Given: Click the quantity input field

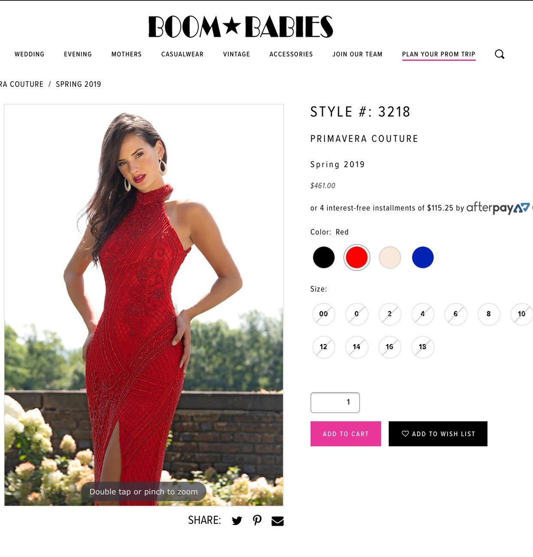Looking at the screenshot, I should pyautogui.click(x=335, y=403).
